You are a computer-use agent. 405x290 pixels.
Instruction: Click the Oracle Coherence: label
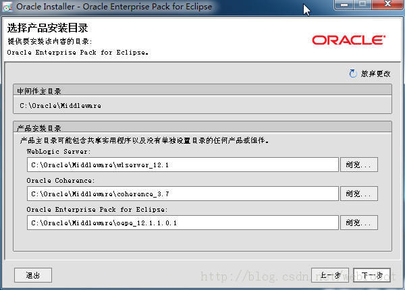click(x=61, y=180)
